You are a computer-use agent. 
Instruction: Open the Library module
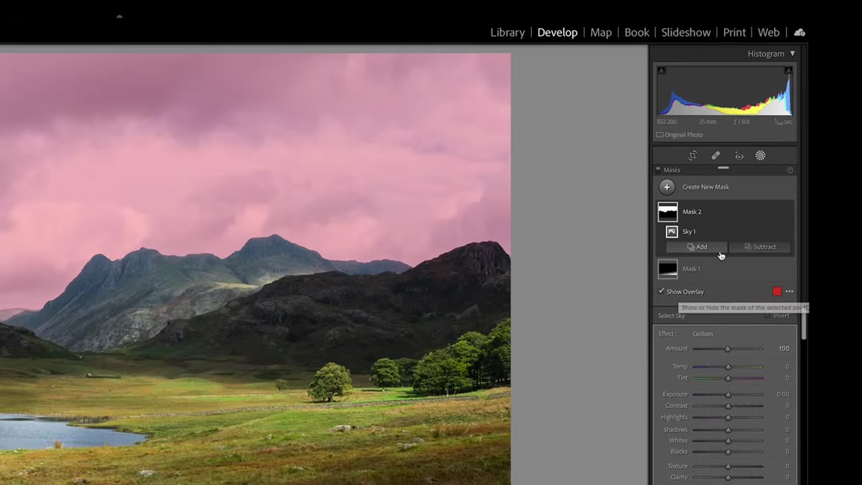pyautogui.click(x=507, y=32)
